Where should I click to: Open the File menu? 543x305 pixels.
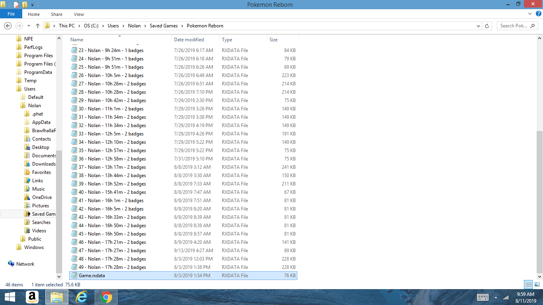[x=11, y=14]
